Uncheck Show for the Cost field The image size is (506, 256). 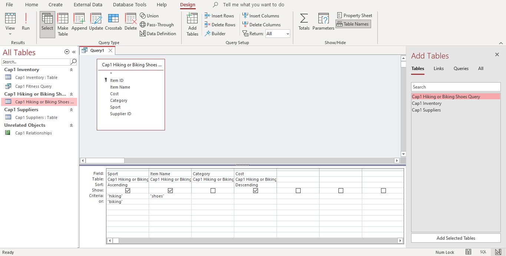(255, 190)
